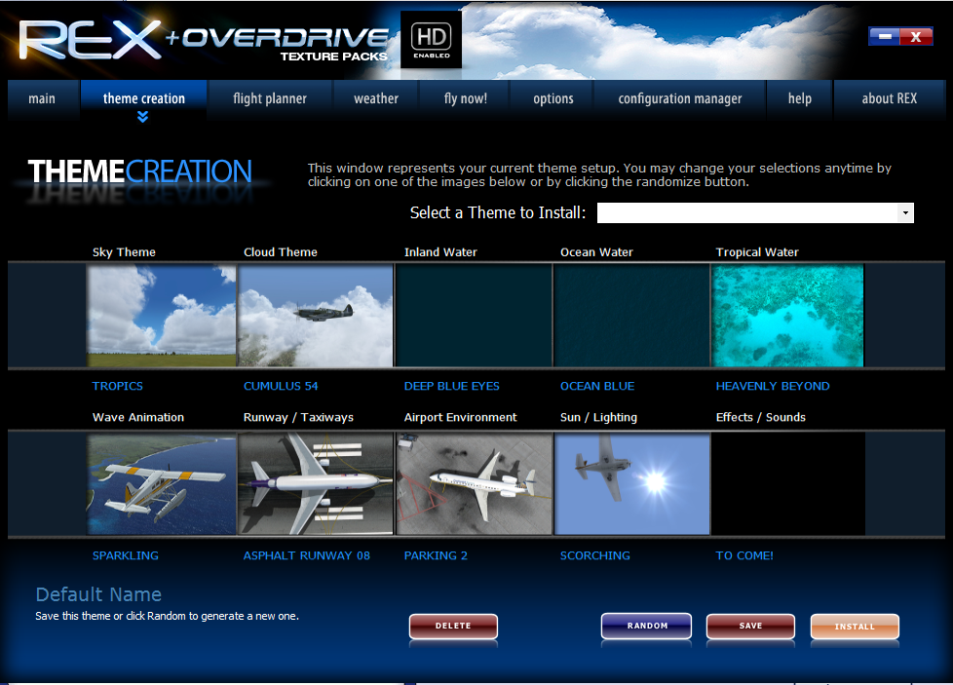Open the weather tab
The width and height of the screenshot is (953, 685).
[376, 98]
